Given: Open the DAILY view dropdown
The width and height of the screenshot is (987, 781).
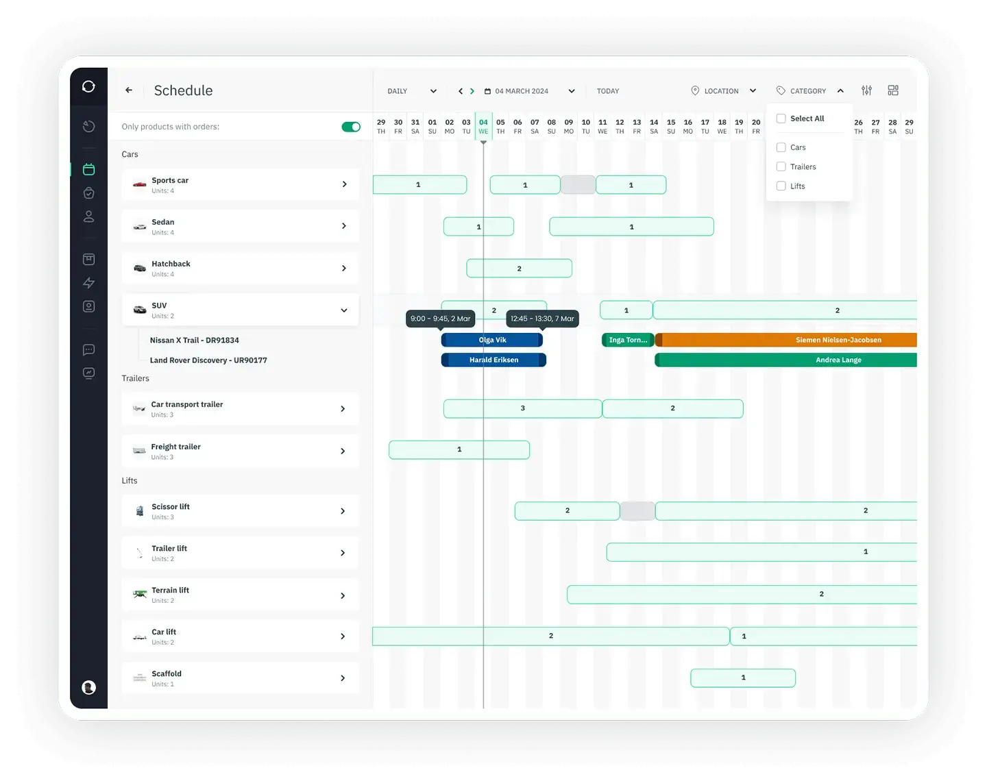Looking at the screenshot, I should (x=411, y=90).
